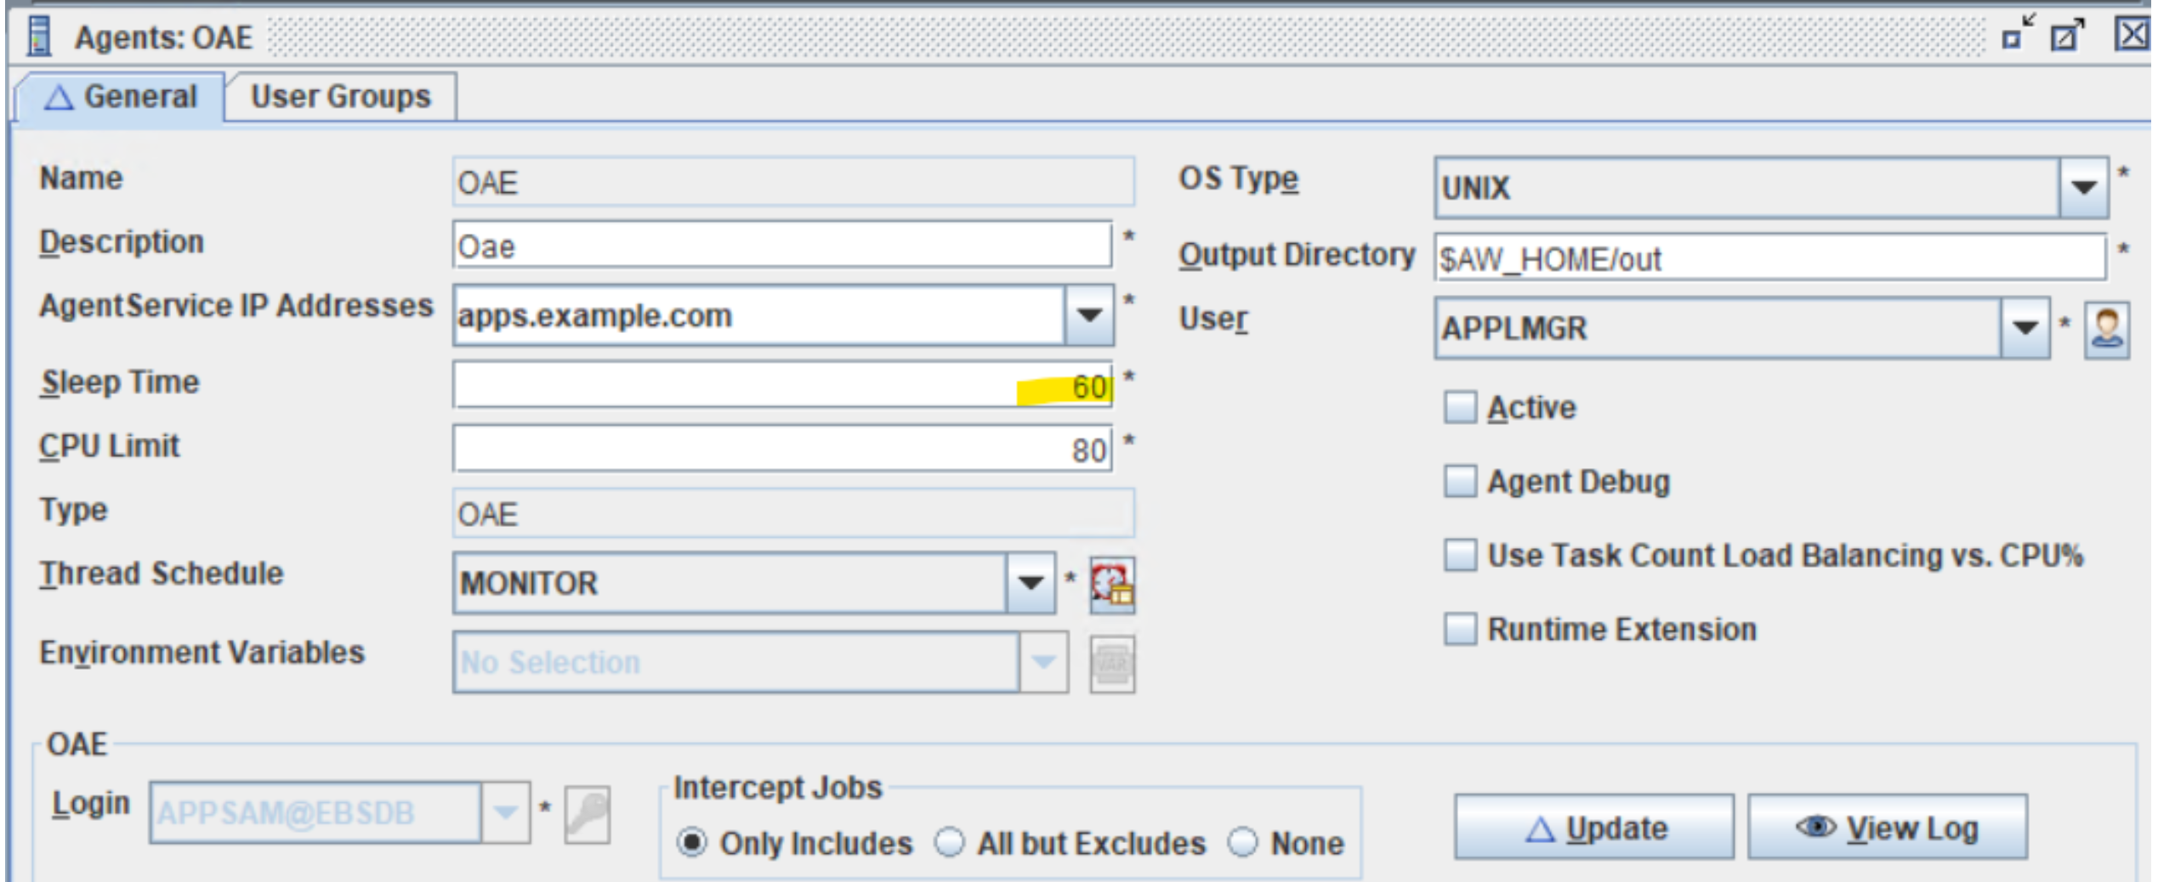
Task: Select All but Excludes intercept option
Action: click(x=949, y=842)
